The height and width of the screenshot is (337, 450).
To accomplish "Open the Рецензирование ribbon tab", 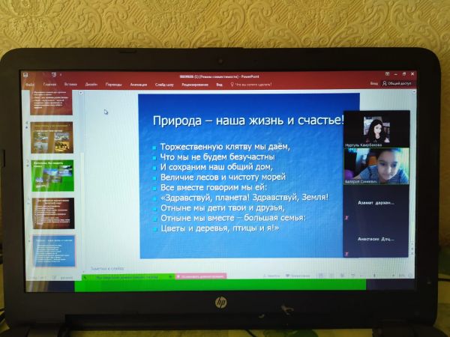I will point(194,85).
